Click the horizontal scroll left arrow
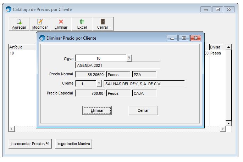The image size is (243, 162). pyautogui.click(x=12, y=129)
